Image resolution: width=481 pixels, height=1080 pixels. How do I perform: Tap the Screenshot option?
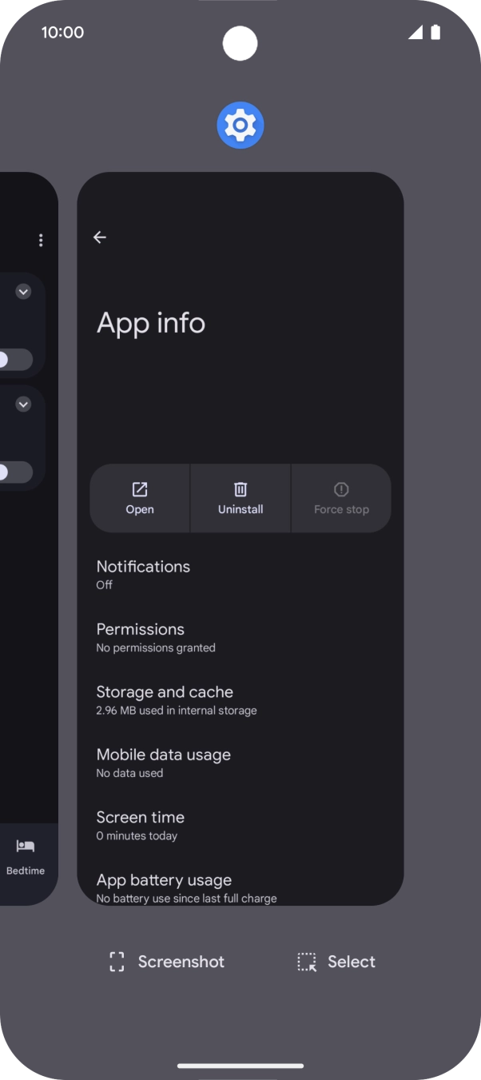(x=166, y=962)
